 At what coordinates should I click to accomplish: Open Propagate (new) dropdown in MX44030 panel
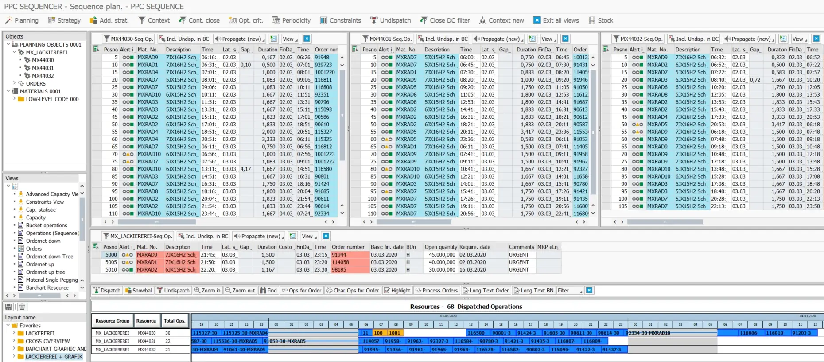(240, 39)
